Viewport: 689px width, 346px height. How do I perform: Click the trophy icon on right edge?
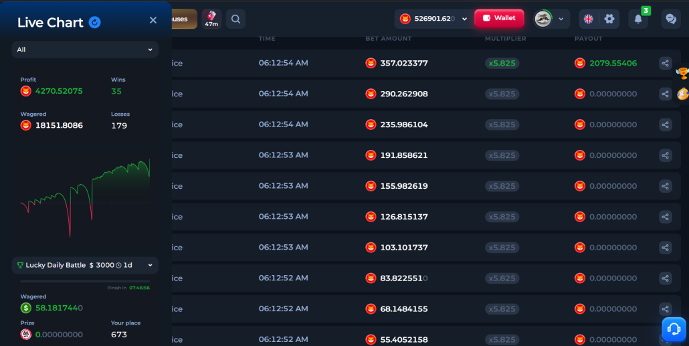[682, 74]
